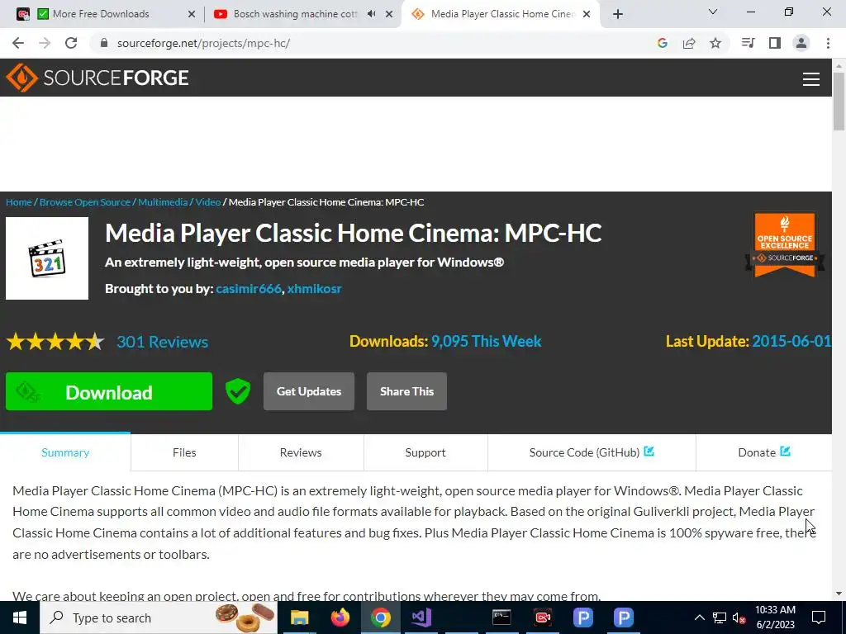Image resolution: width=846 pixels, height=634 pixels.
Task: Click the page vertical scrollbar thumb
Action: (x=839, y=101)
